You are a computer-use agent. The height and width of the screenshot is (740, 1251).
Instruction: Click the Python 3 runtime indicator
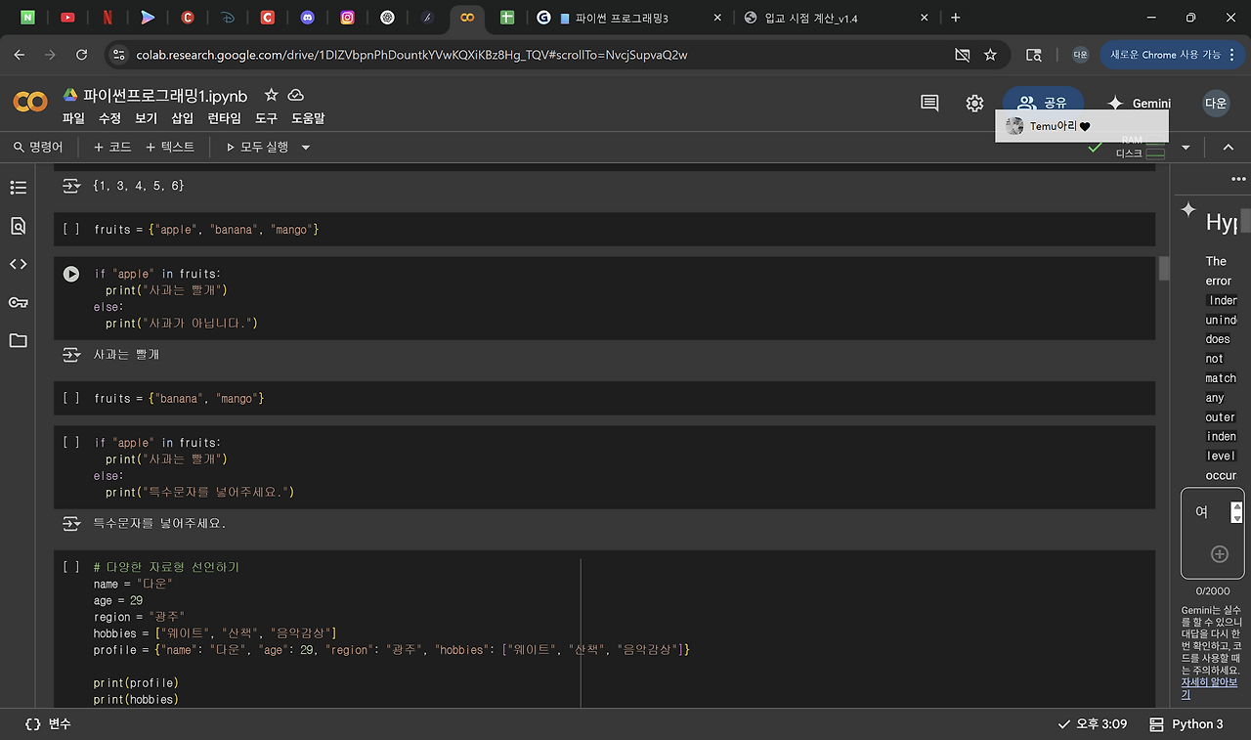click(x=1186, y=724)
